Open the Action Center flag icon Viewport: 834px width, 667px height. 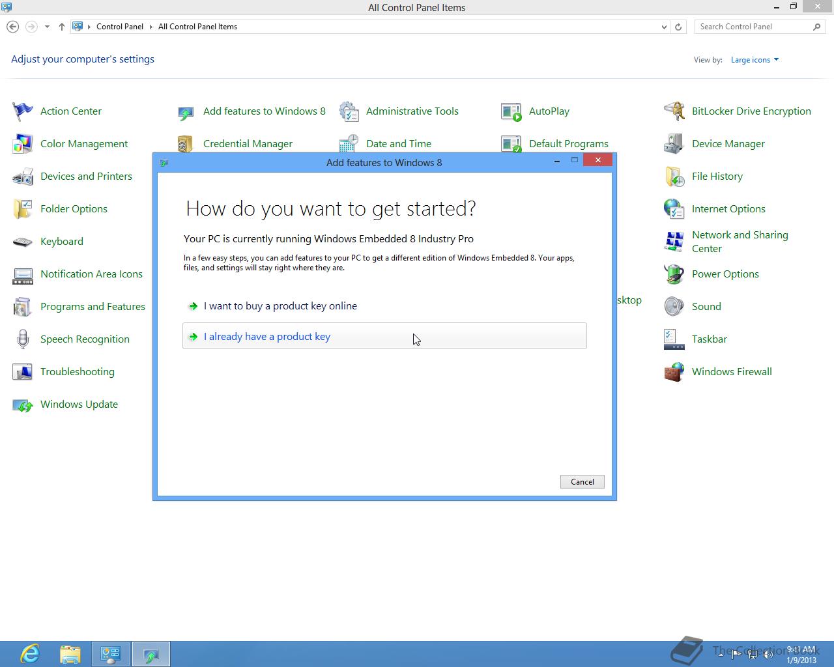pos(23,111)
